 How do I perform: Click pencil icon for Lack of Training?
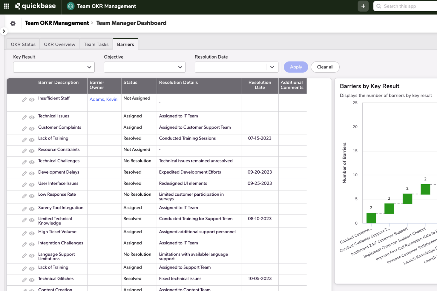[x=24, y=140]
